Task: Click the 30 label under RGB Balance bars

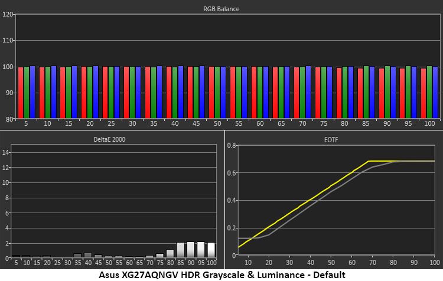Action: 132,124
